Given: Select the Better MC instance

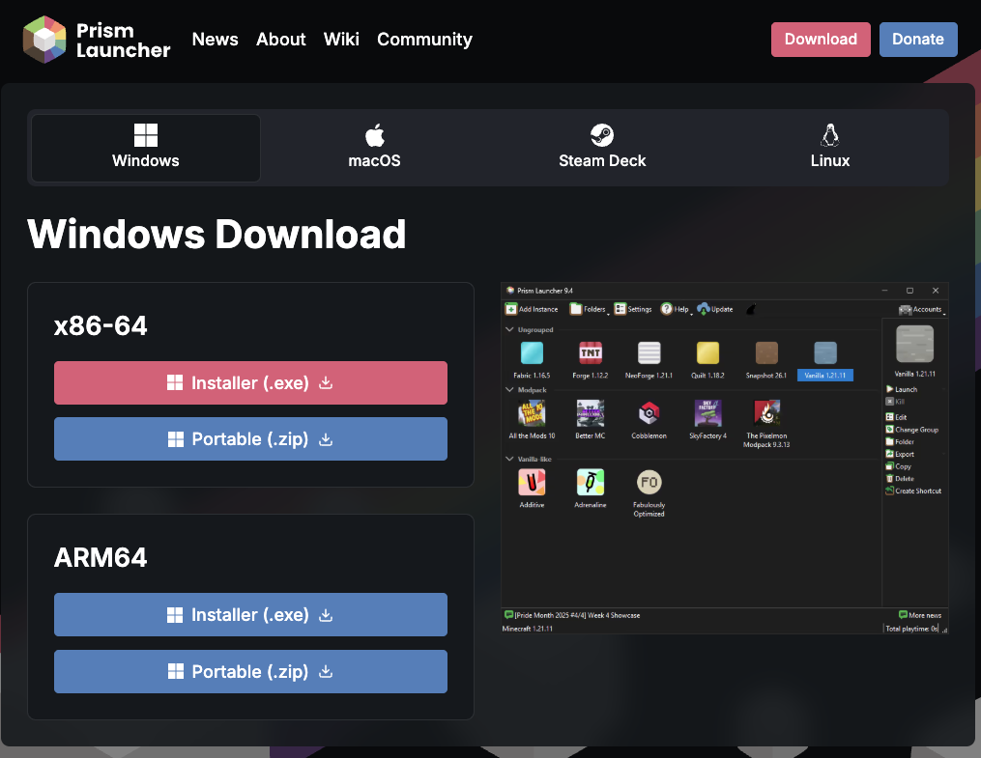Looking at the screenshot, I should click(590, 419).
